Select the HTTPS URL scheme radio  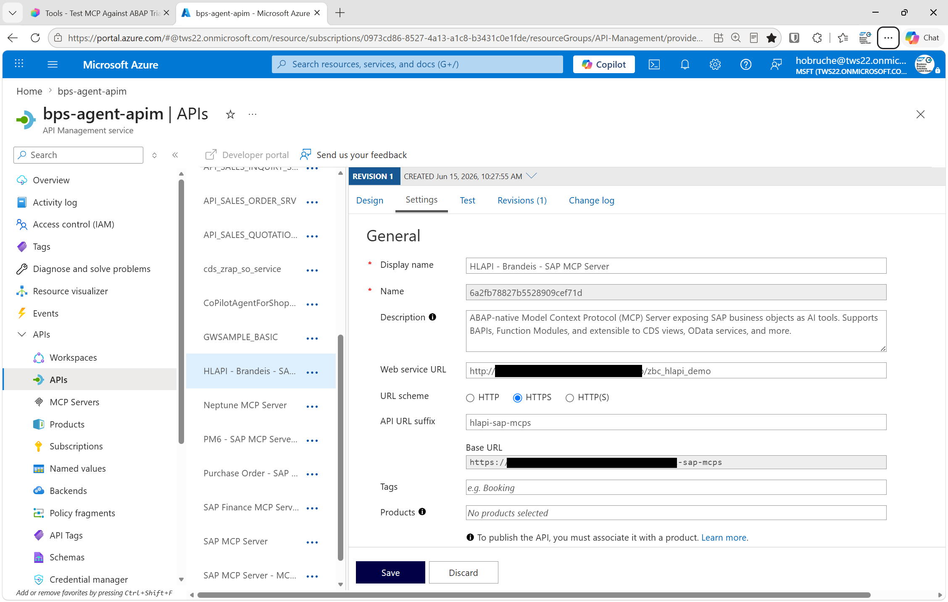(x=518, y=398)
